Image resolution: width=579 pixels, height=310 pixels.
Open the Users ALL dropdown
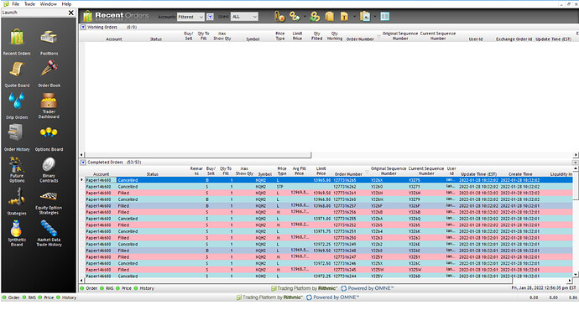tap(244, 17)
